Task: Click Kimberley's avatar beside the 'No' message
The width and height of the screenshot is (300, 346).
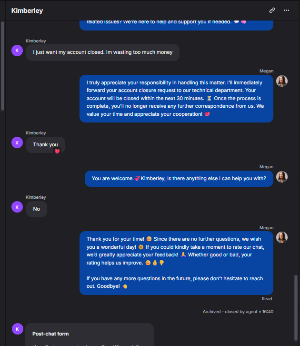Action: coord(17,207)
